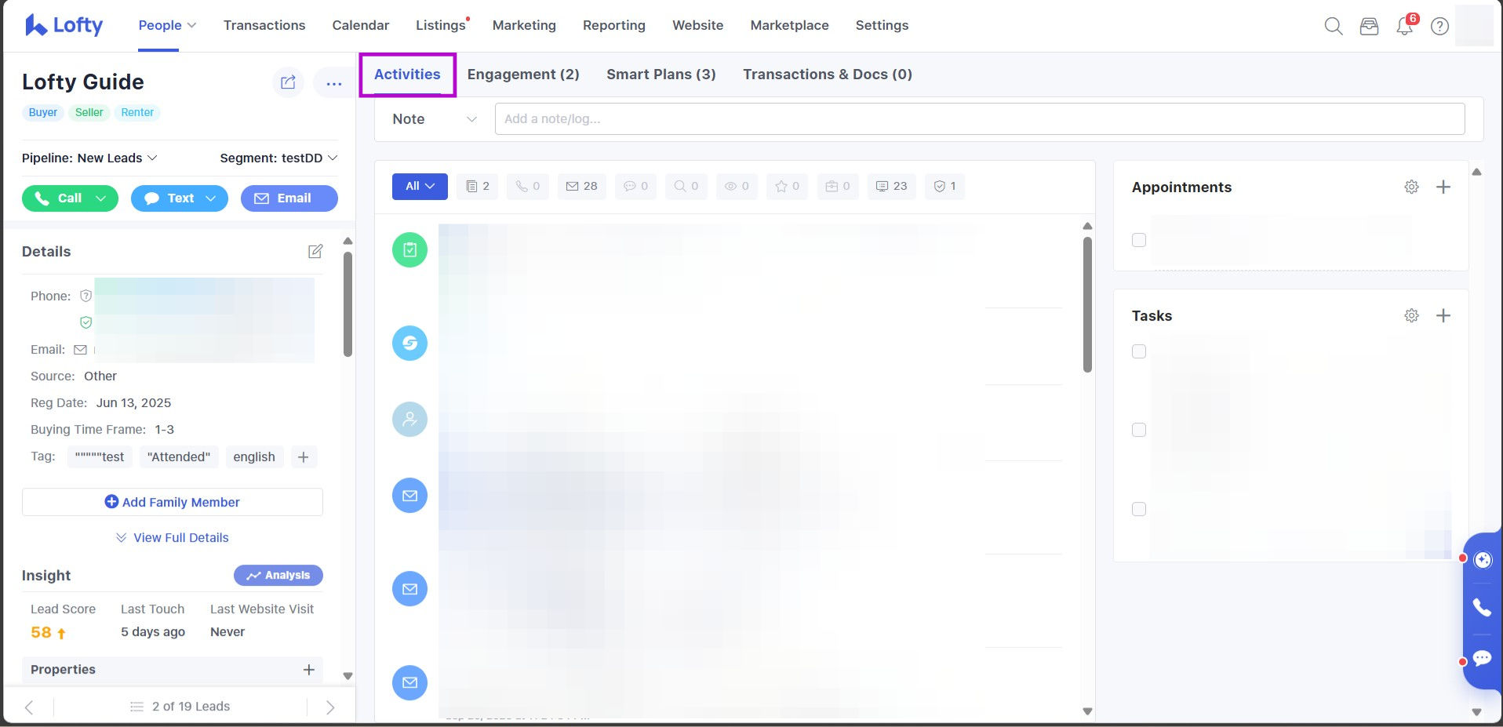Tick the first task checkbox
This screenshot has height=727, width=1503.
(x=1139, y=352)
